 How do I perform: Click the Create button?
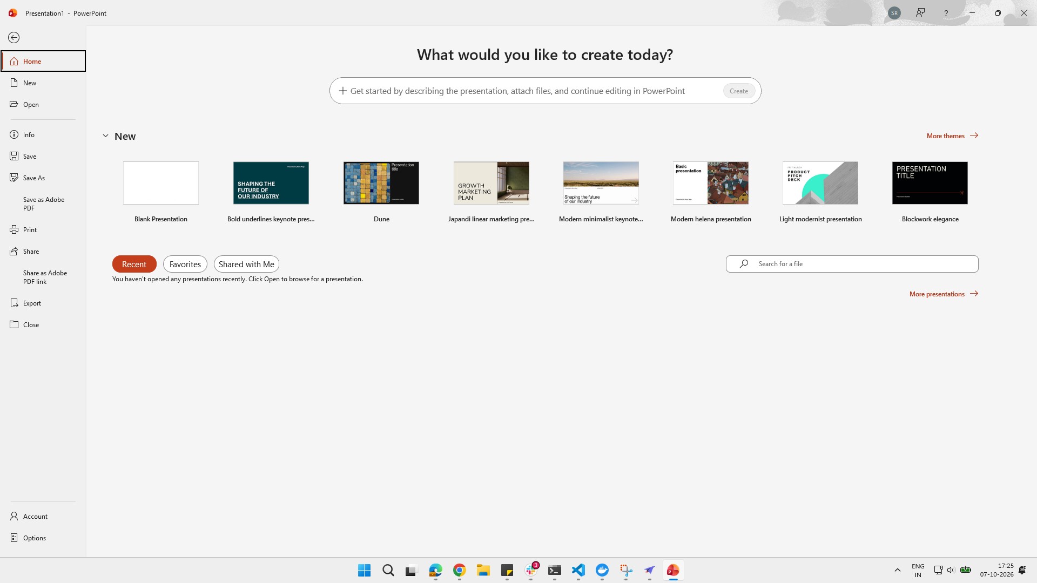(738, 91)
